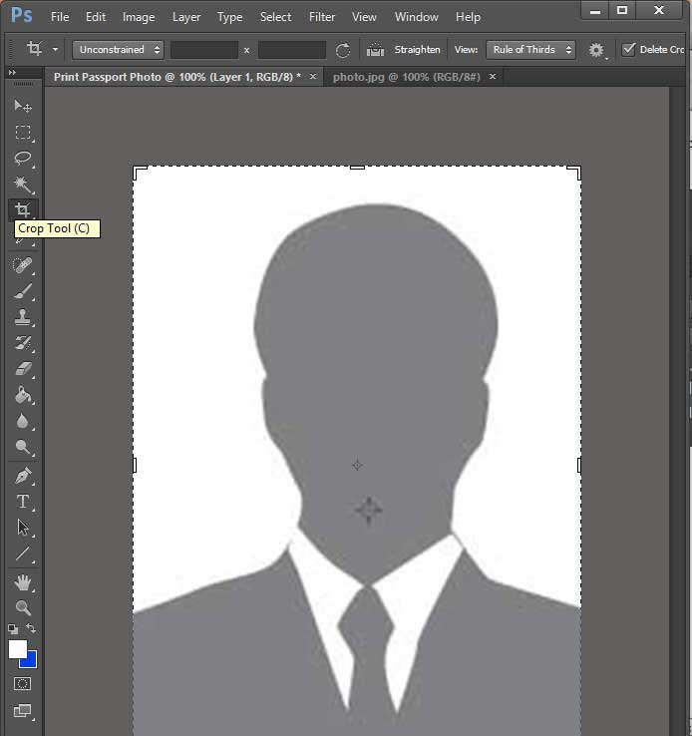Close the photo.jpg tab

[x=493, y=76]
